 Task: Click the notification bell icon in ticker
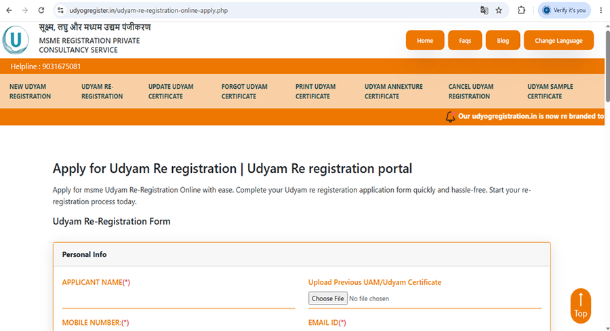pos(450,117)
